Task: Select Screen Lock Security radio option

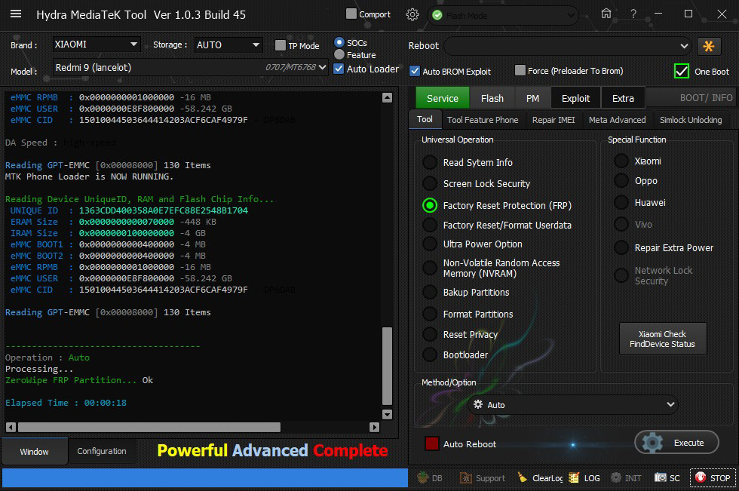Action: (429, 183)
